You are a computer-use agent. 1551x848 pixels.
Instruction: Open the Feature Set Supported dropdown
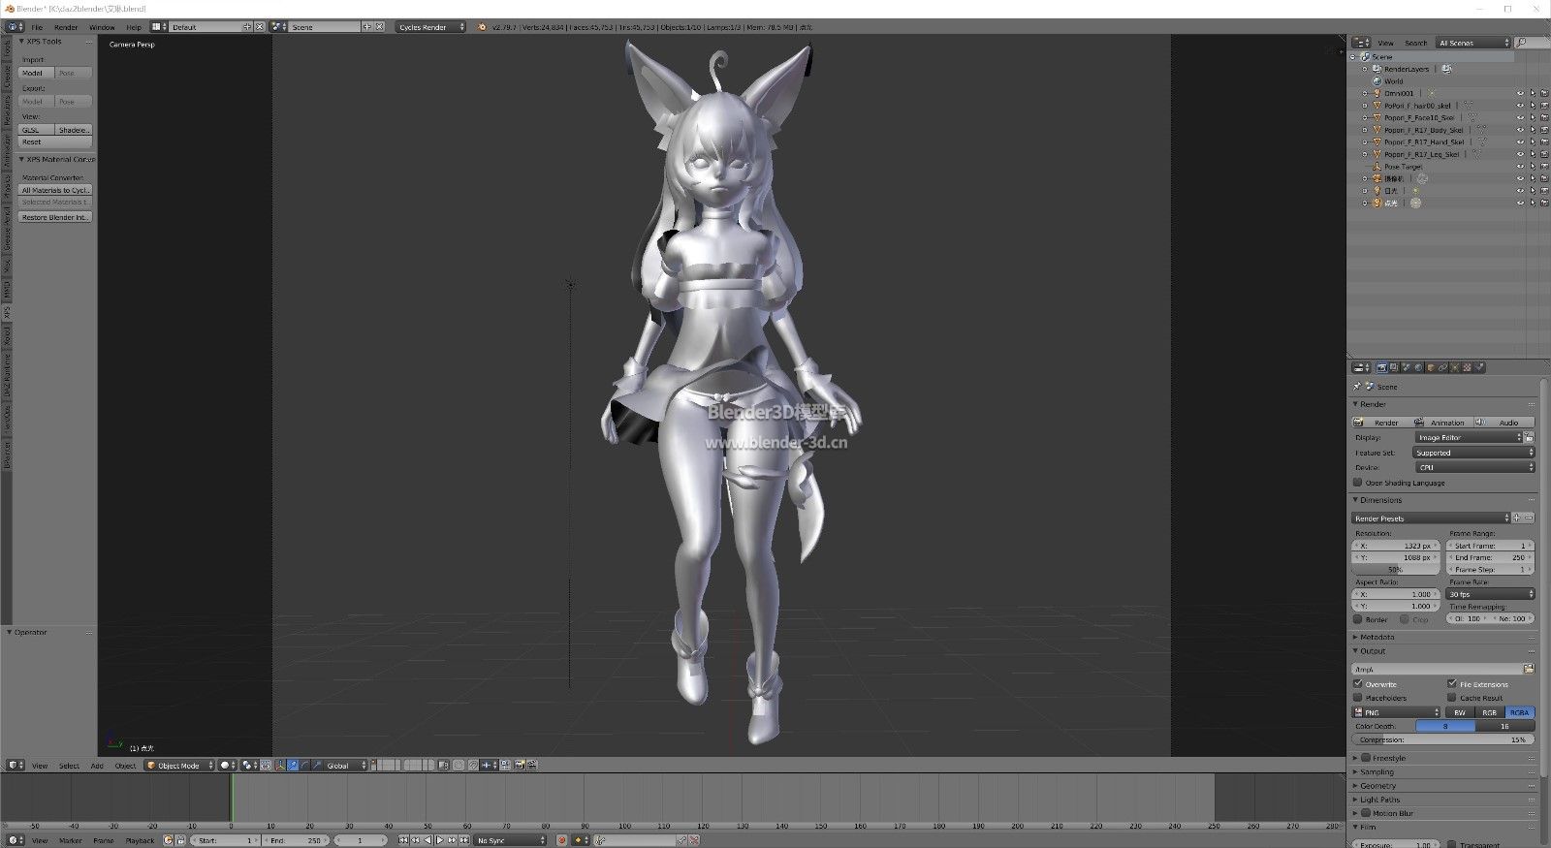pyautogui.click(x=1474, y=453)
